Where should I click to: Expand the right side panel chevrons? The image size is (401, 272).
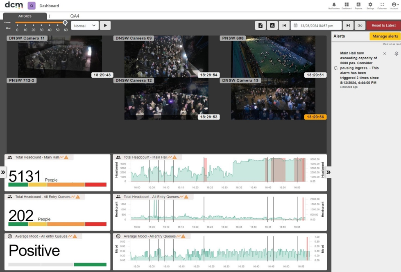(x=329, y=172)
